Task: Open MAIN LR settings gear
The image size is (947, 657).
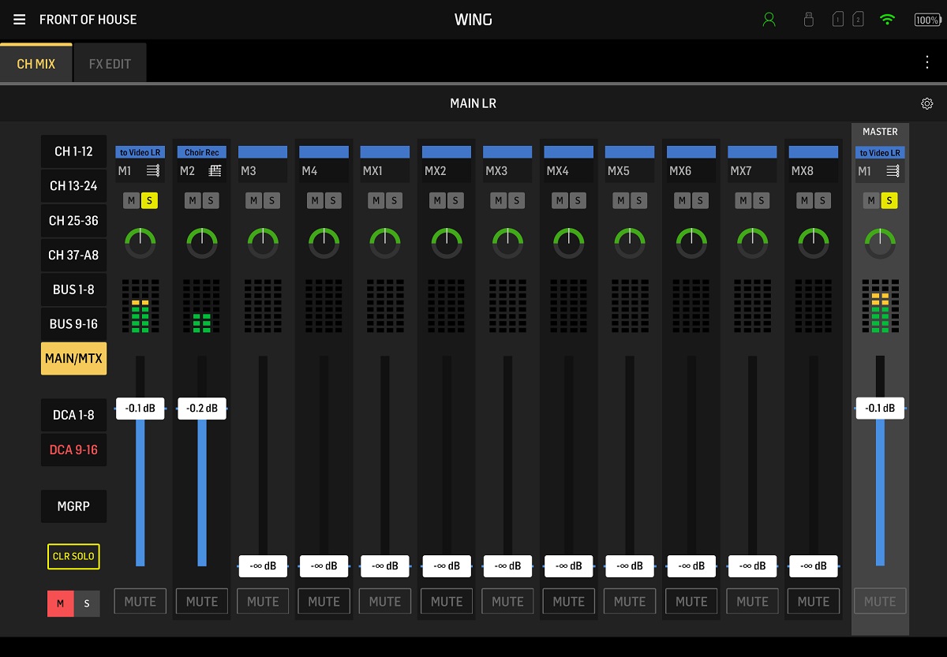Action: [927, 103]
